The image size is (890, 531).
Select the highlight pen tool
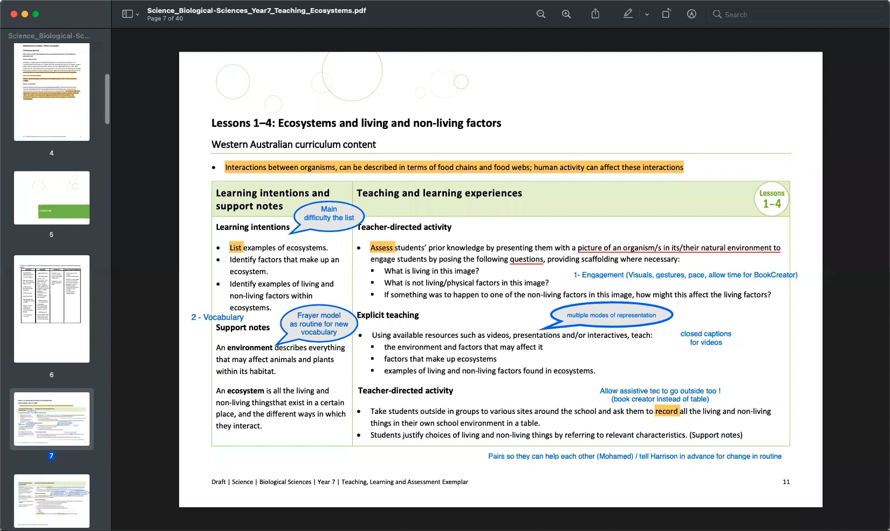click(628, 14)
